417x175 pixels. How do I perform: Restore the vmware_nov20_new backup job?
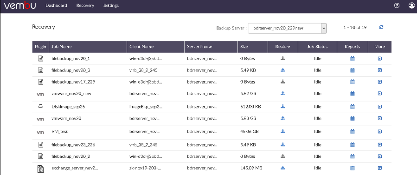(x=282, y=93)
